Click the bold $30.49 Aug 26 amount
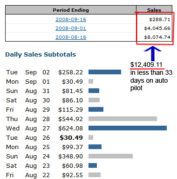This screenshot has height=179, width=177. [71, 138]
